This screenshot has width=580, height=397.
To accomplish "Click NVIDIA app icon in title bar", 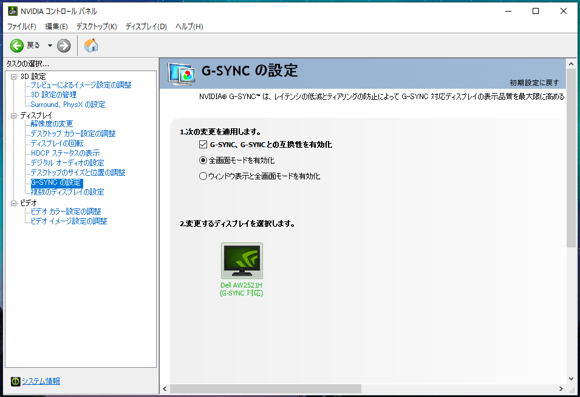I will pyautogui.click(x=12, y=11).
